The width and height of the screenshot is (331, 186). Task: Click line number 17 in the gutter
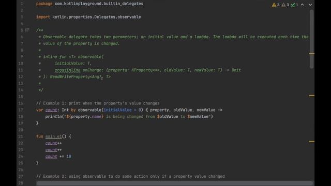coord(21,110)
